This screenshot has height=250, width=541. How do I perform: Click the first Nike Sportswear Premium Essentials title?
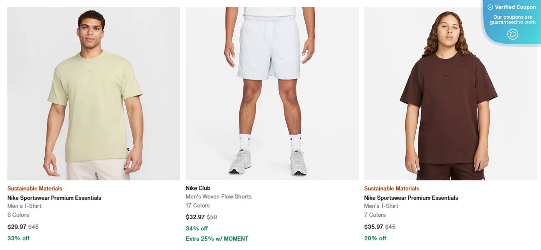click(x=54, y=198)
